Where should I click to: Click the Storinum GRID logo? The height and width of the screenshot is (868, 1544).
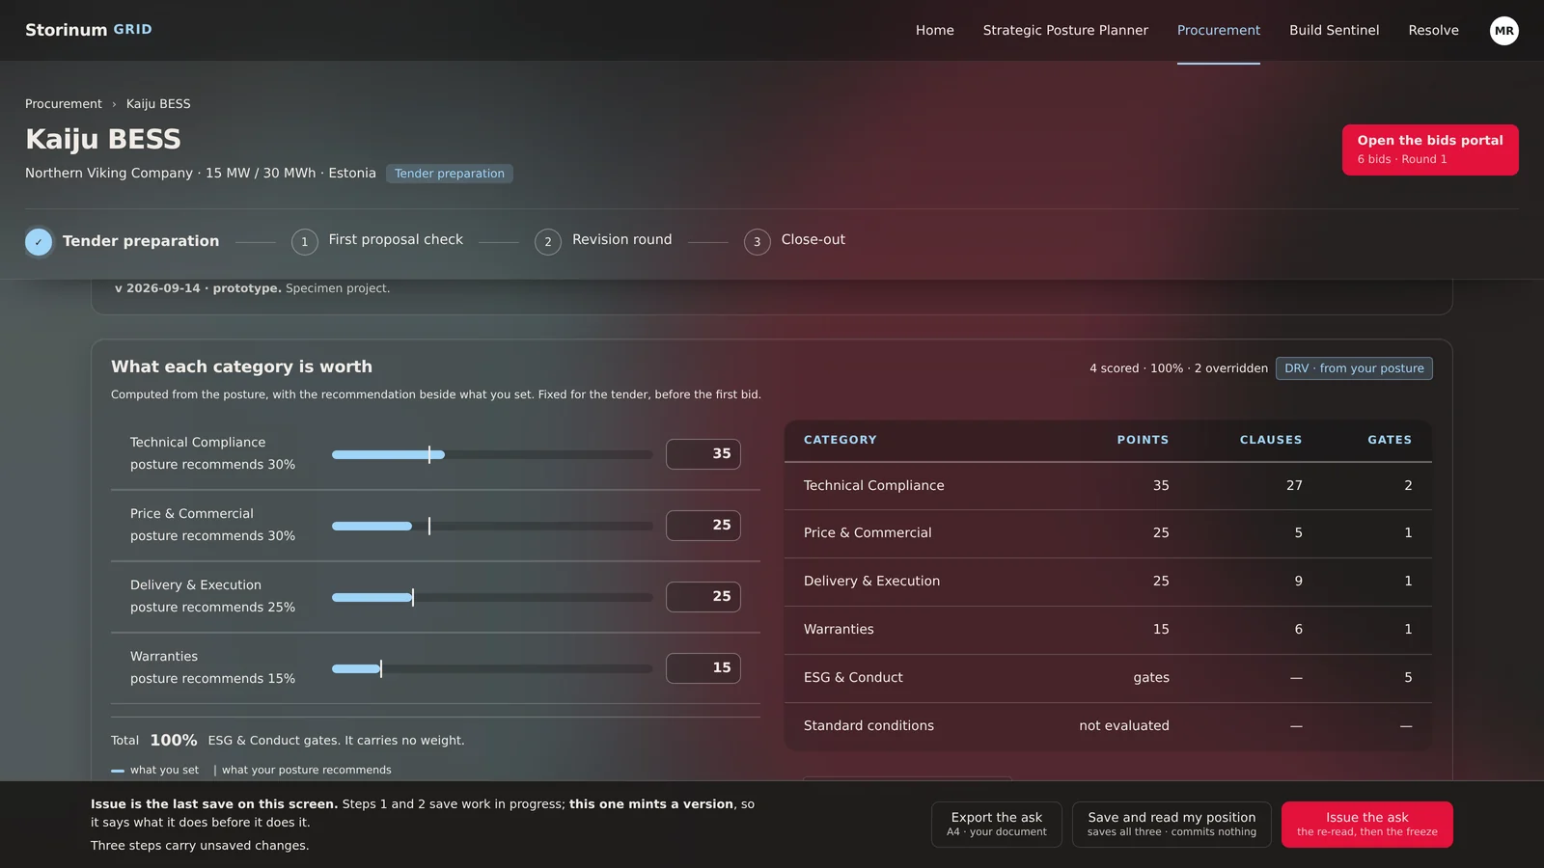[x=89, y=30]
